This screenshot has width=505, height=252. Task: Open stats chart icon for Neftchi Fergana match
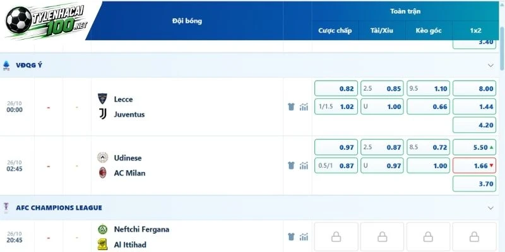pos(304,237)
